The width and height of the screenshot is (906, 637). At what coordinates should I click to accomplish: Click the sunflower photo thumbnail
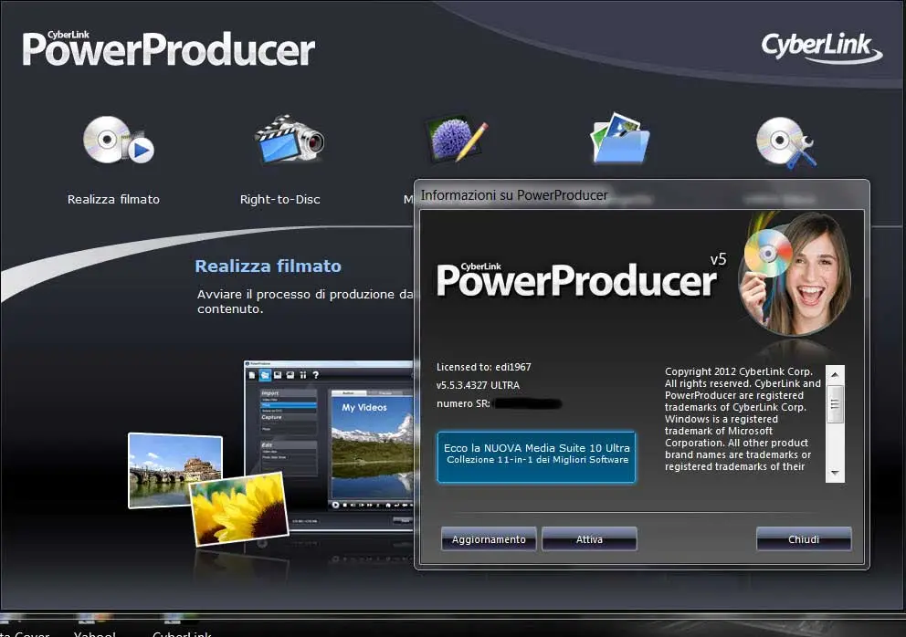pos(238,509)
